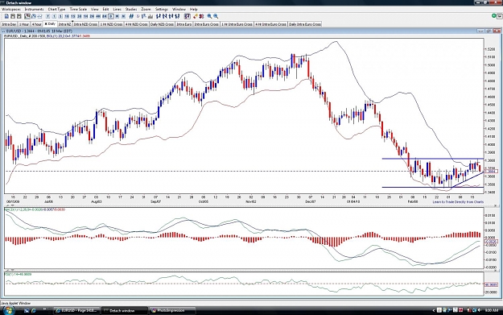The image size is (503, 315).
Task: Click the grid hash toolbar icon
Action: [x=131, y=16]
